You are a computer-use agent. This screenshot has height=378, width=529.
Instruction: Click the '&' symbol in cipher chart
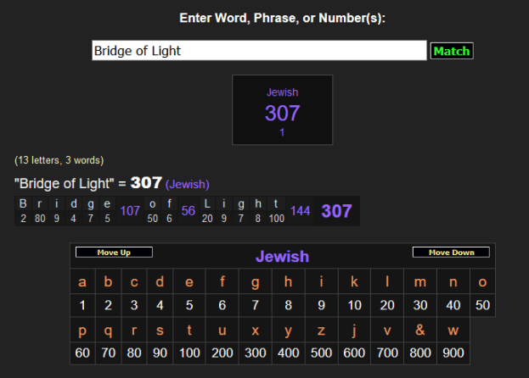click(419, 331)
